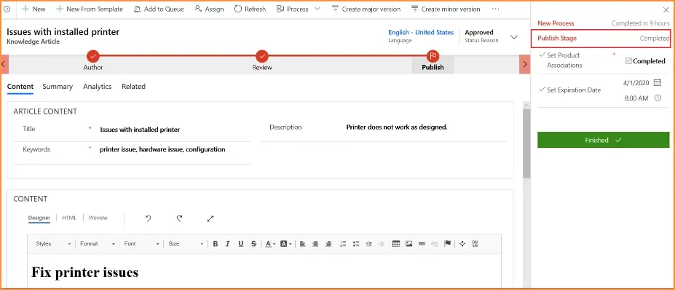Open the English - United States language link
The image size is (675, 290).
421,32
